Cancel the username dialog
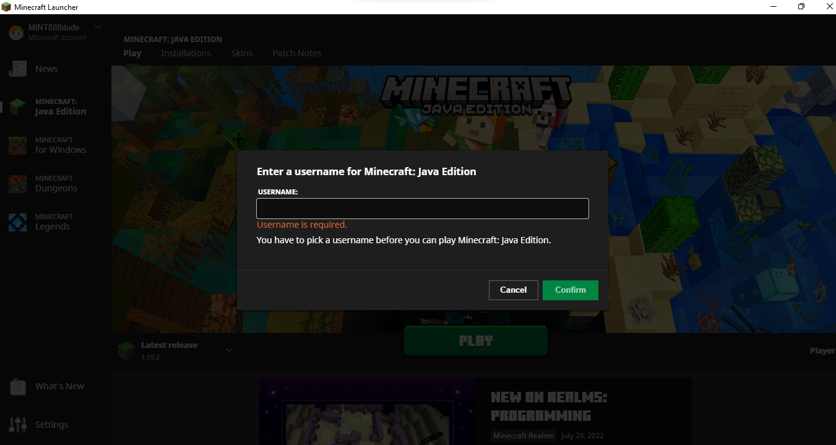The height and width of the screenshot is (445, 836). pyautogui.click(x=514, y=290)
